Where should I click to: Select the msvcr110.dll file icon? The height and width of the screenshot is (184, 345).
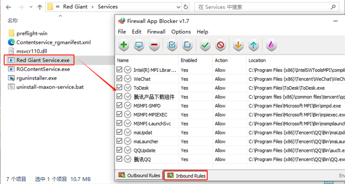[x=11, y=51]
